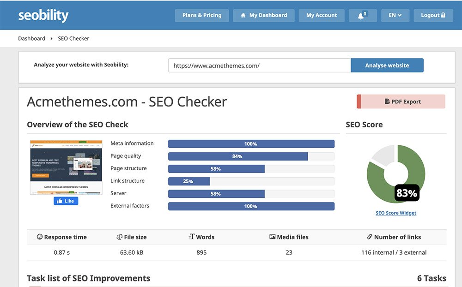Click the 6 Tasks counter
Image resolution: width=462 pixels, height=287 pixels.
tap(432, 278)
